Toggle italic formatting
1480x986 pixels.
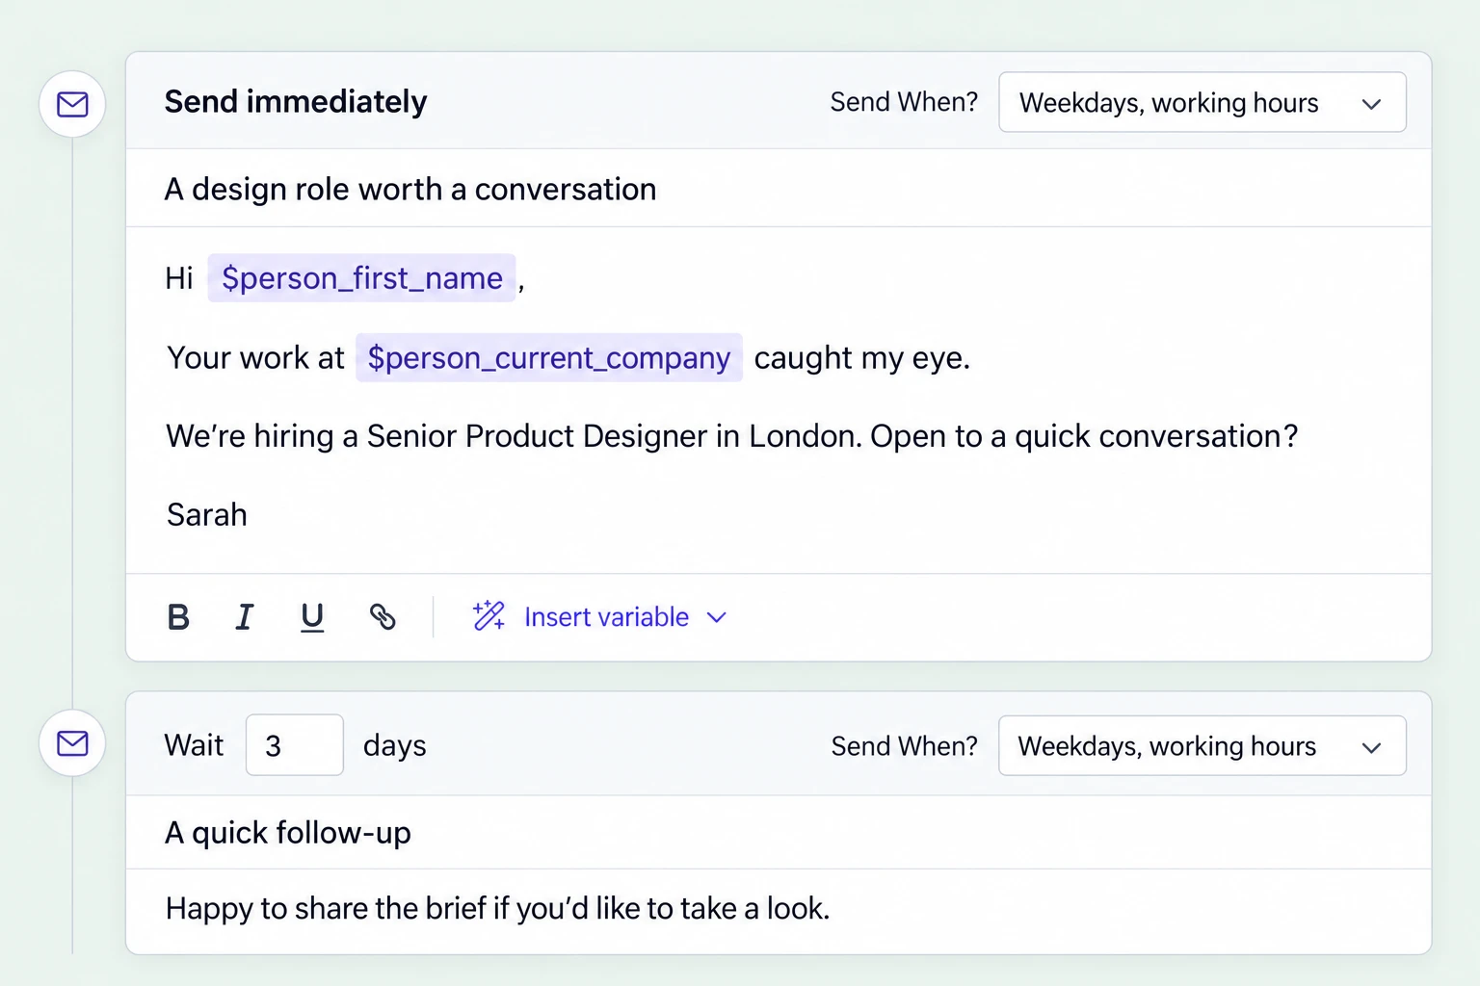245,617
